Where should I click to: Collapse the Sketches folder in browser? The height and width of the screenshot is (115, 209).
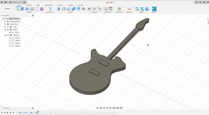coord(5,35)
